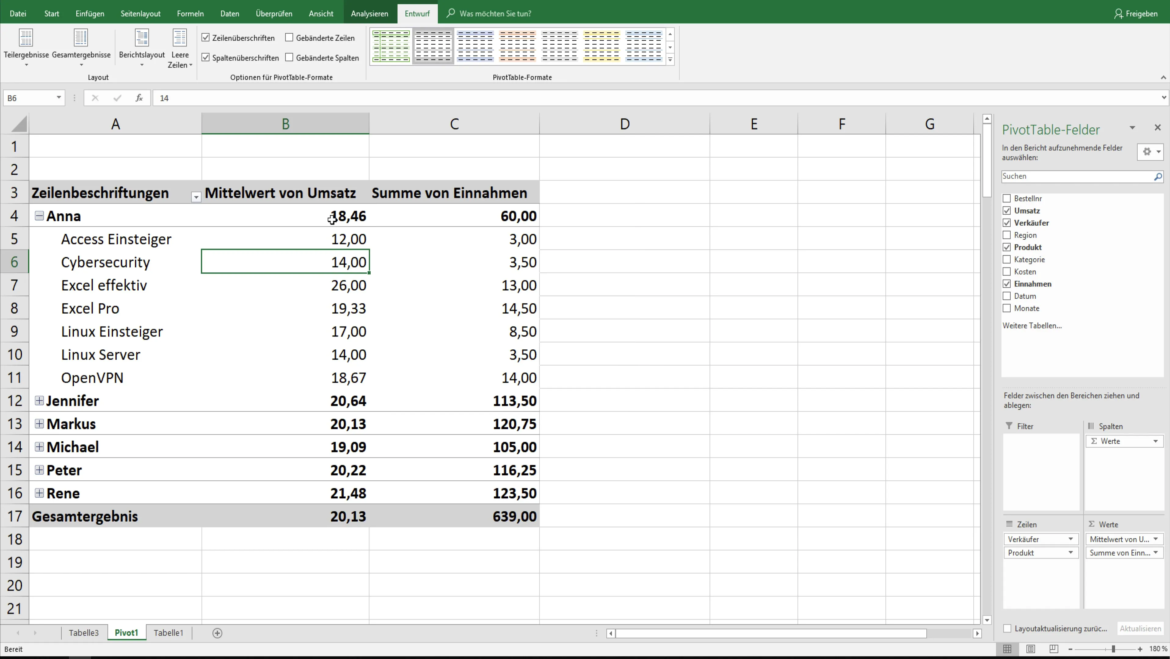1170x659 pixels.
Task: Select cell with Gesamtergebnis 639,00
Action: coord(455,516)
